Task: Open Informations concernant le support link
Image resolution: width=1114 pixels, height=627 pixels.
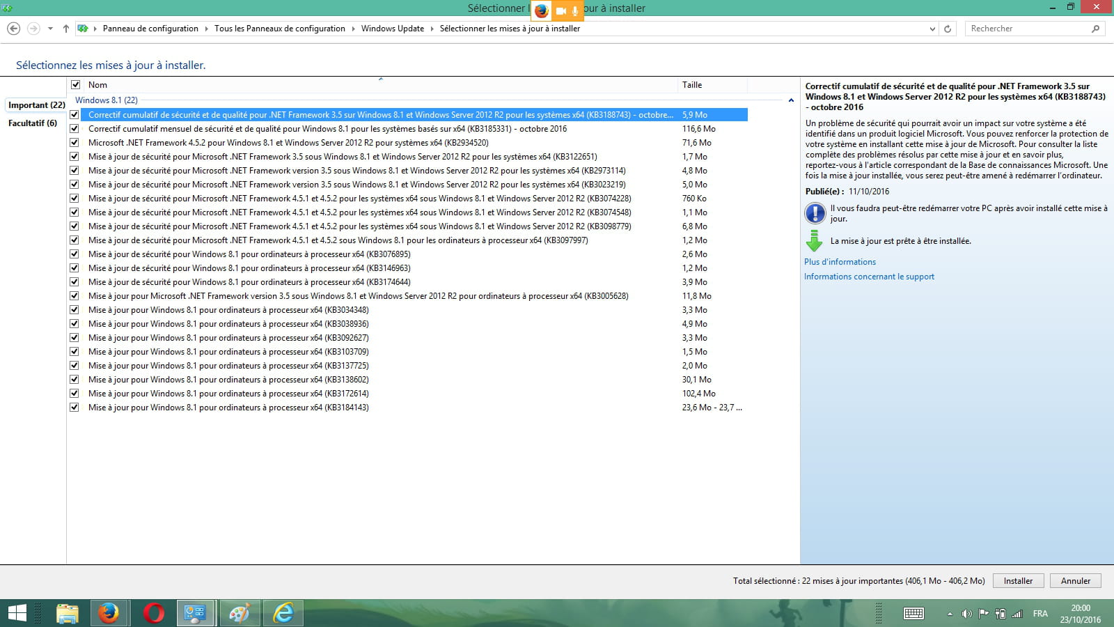Action: [x=869, y=277]
